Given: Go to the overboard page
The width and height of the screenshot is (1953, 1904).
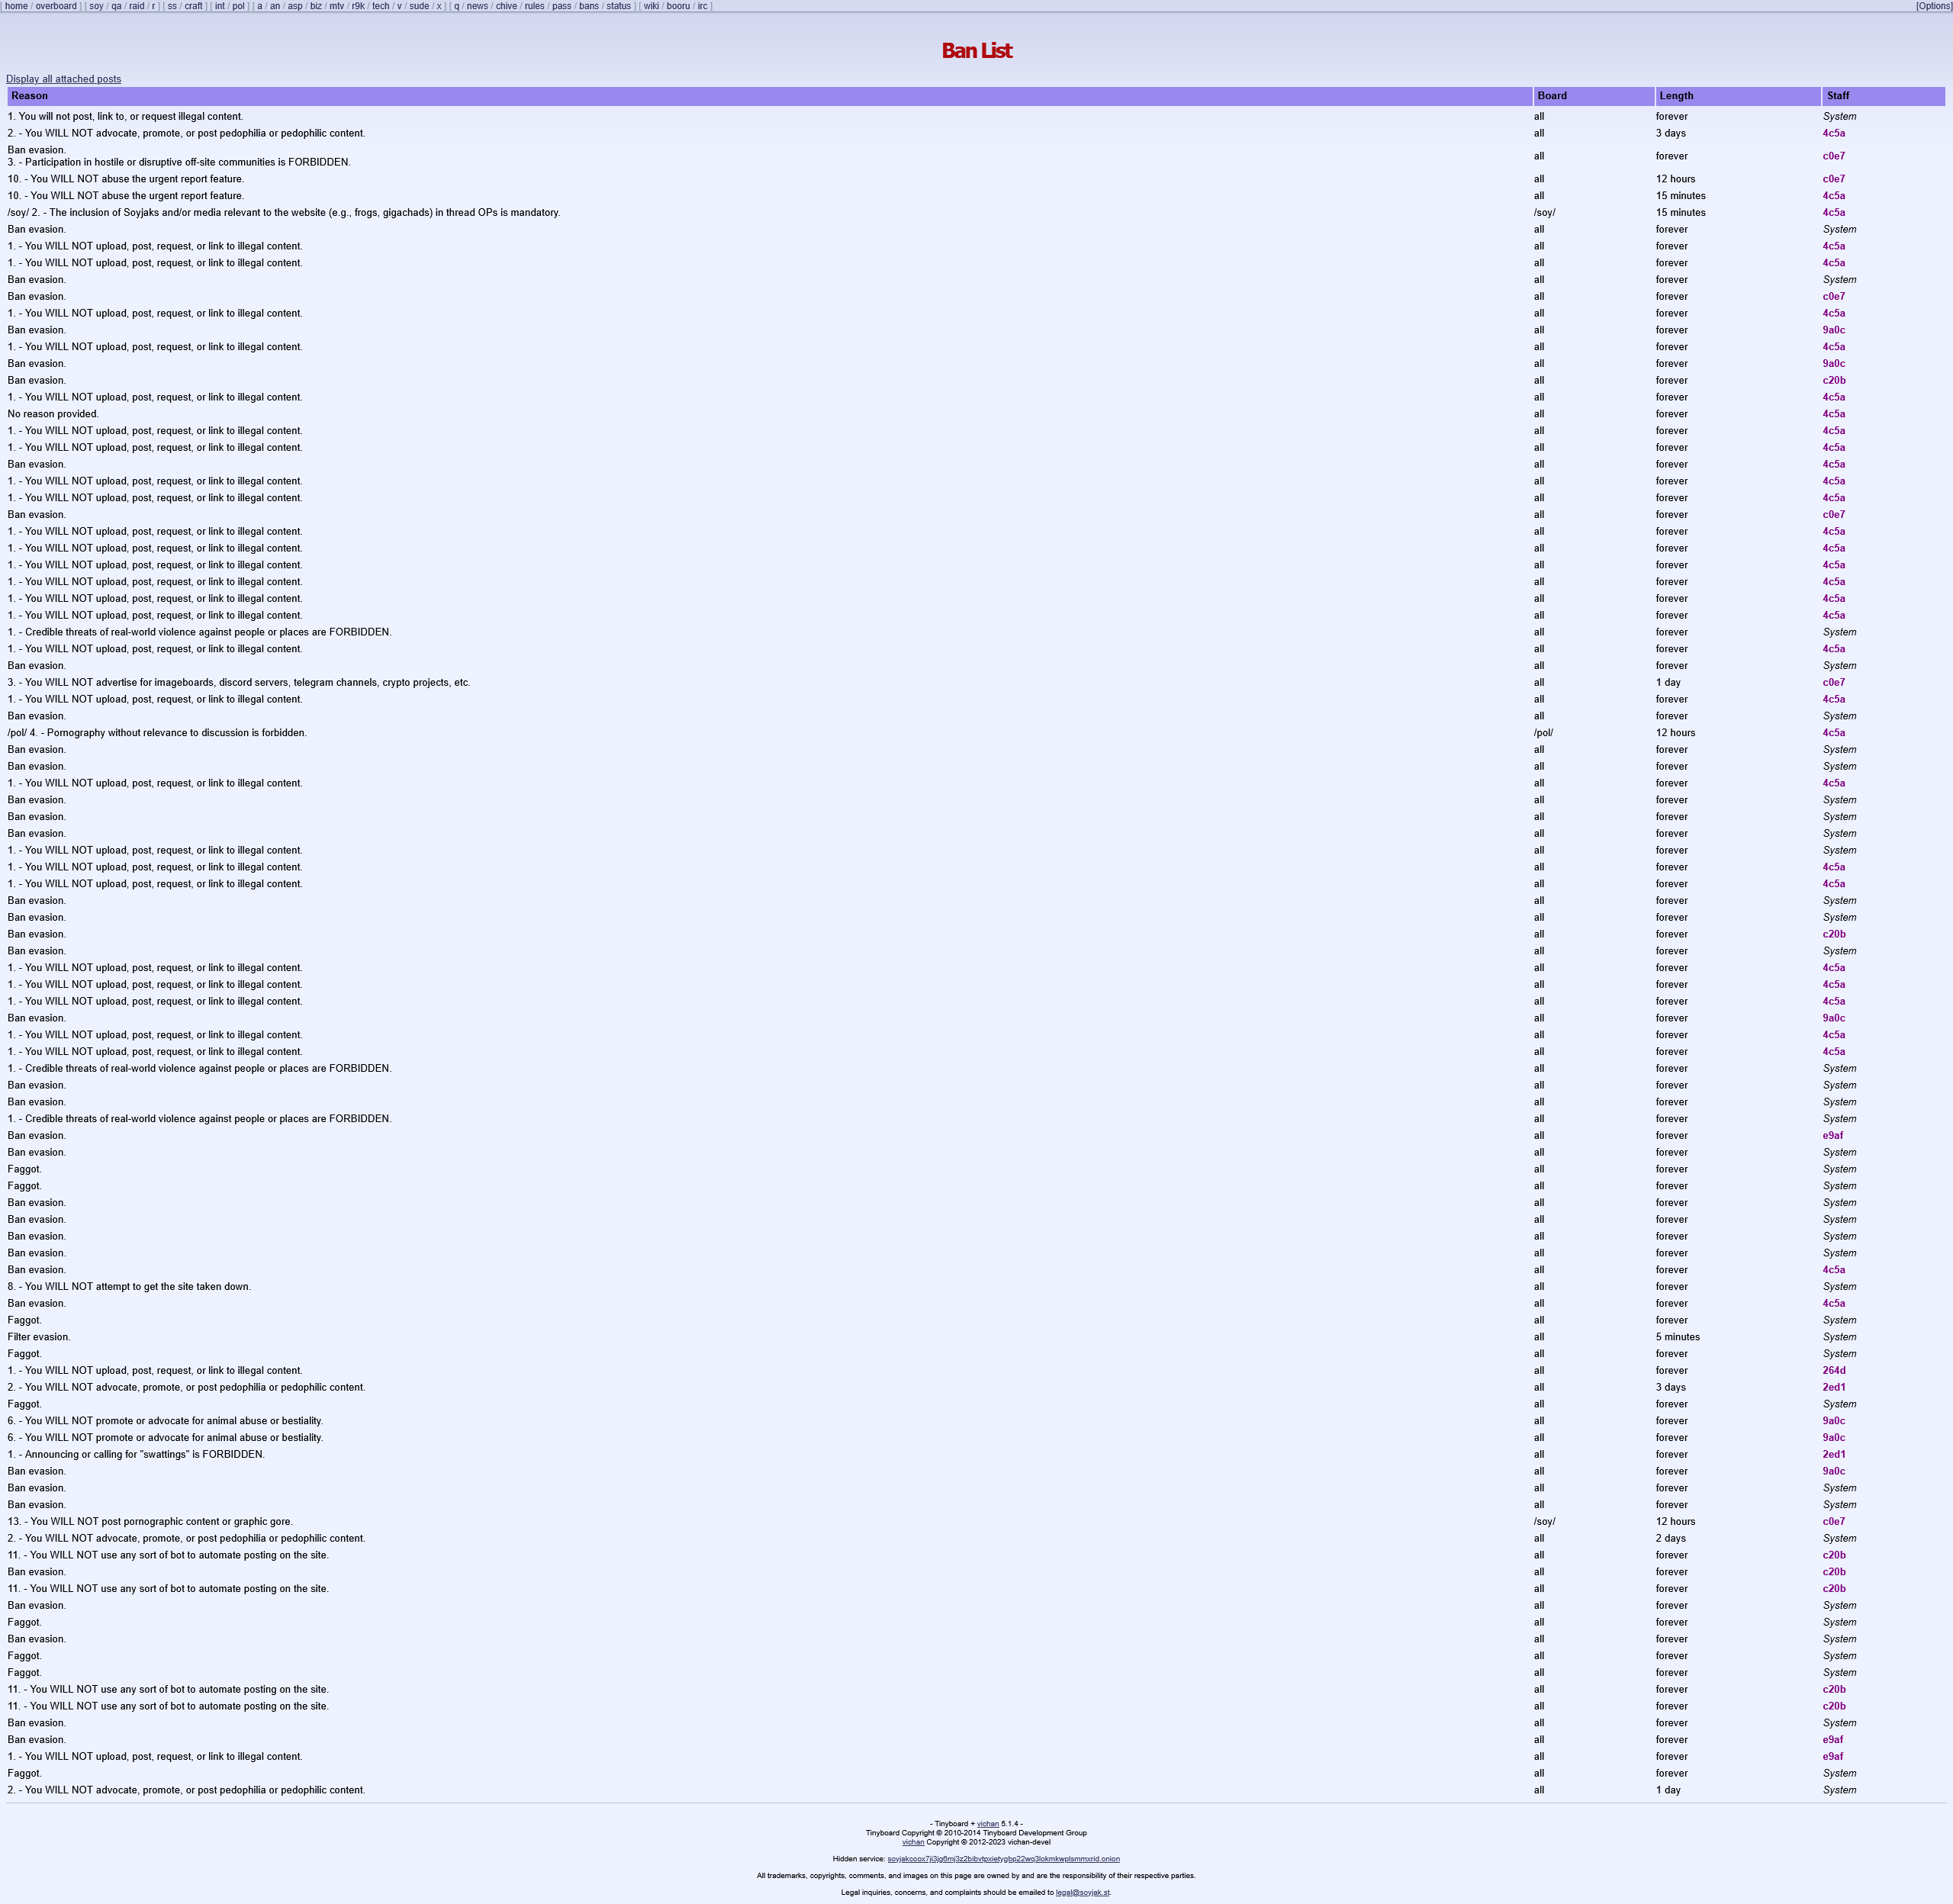Looking at the screenshot, I should [56, 6].
